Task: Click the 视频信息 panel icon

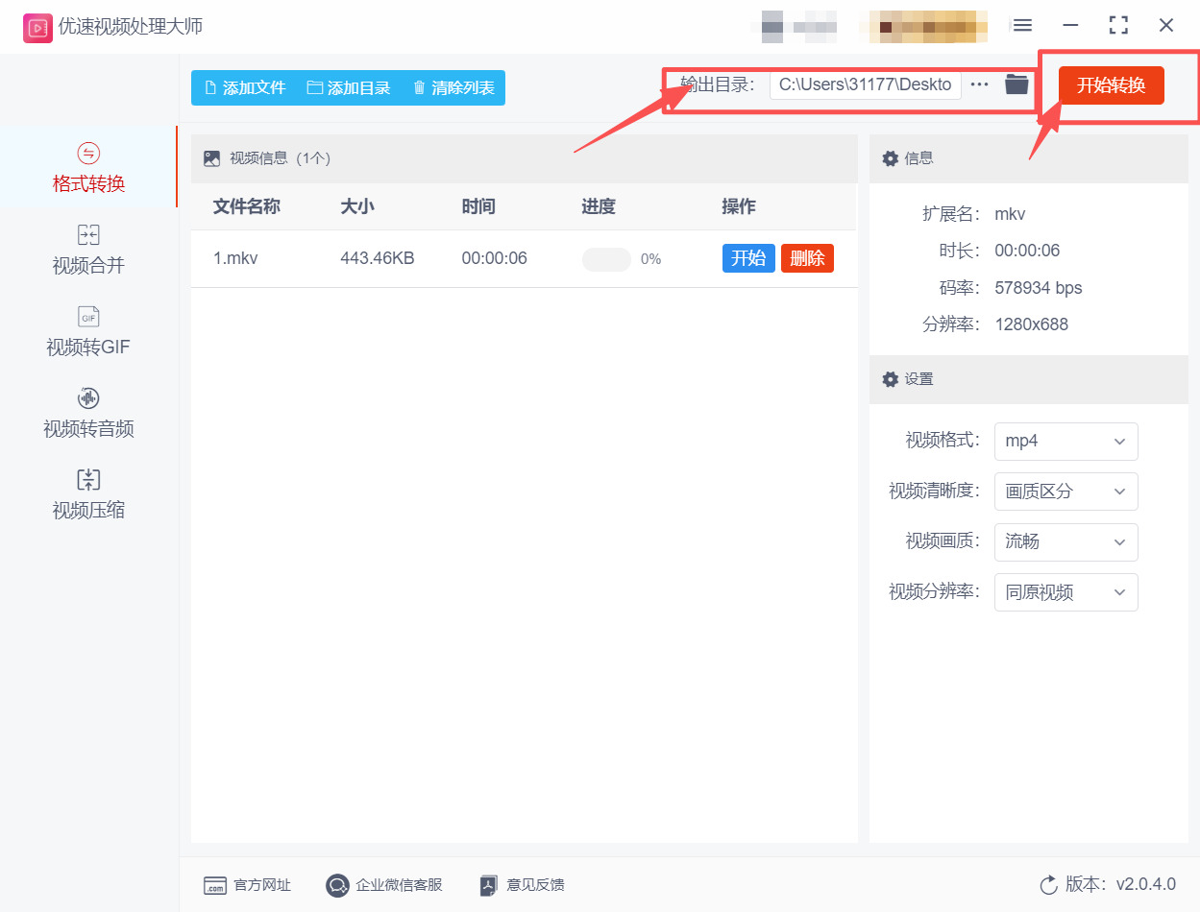Action: point(211,158)
